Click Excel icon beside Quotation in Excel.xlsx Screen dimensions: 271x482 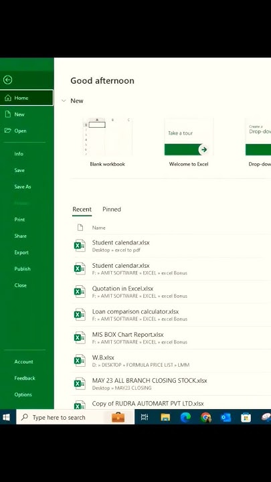coord(80,292)
